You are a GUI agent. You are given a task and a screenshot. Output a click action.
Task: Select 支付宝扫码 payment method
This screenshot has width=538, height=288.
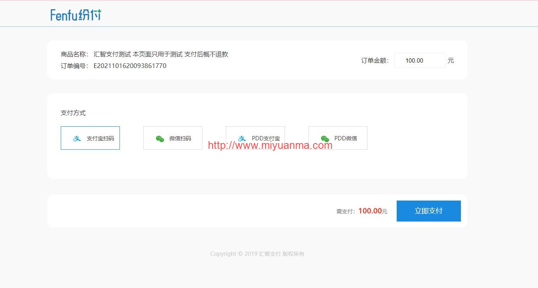(90, 138)
